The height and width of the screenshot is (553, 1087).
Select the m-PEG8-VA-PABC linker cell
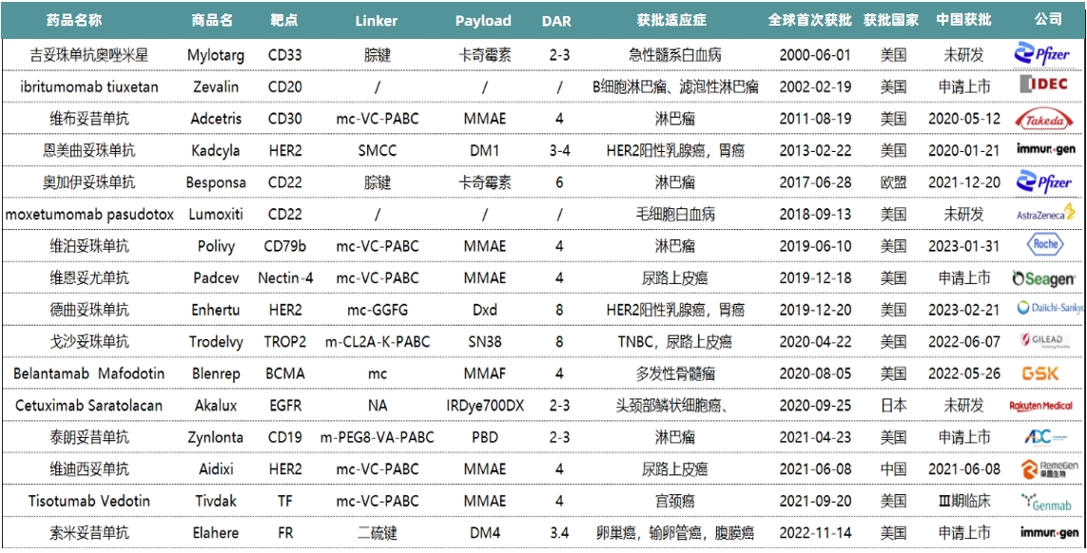[378, 437]
